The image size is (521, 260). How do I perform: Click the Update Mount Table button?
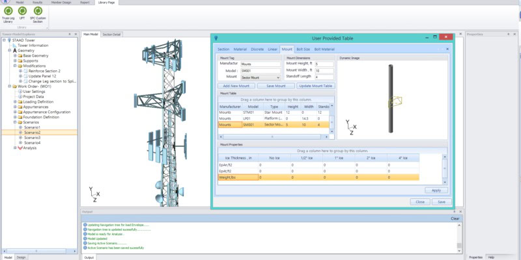tap(316, 86)
